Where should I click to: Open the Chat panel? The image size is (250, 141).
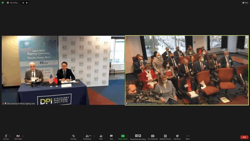click(111, 137)
